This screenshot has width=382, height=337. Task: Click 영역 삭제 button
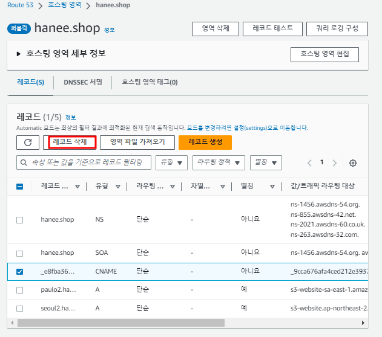tap(216, 29)
